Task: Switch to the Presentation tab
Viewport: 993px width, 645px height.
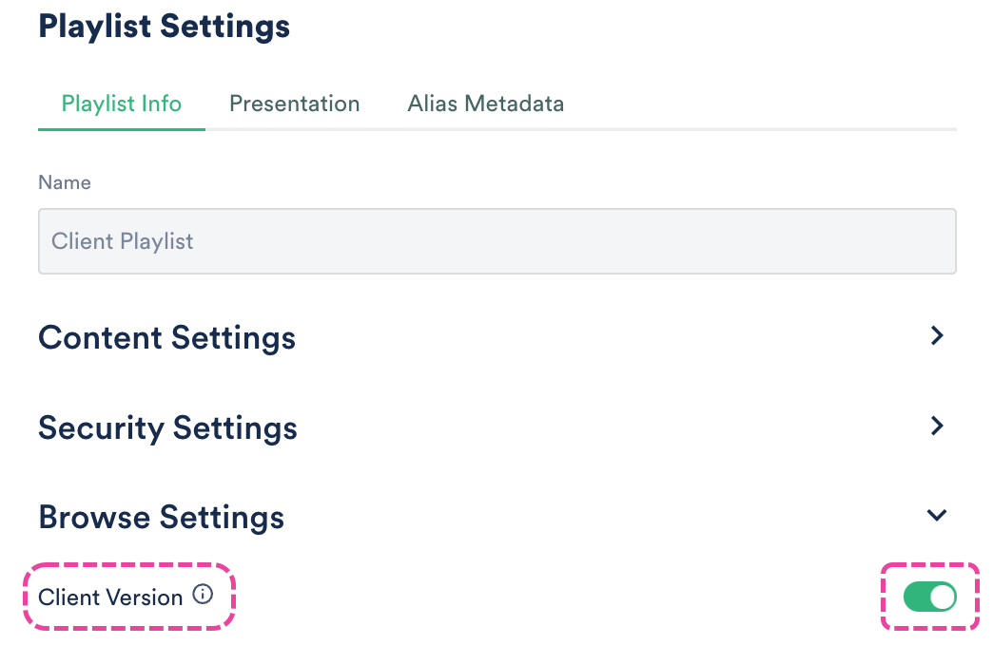Action: coord(294,104)
